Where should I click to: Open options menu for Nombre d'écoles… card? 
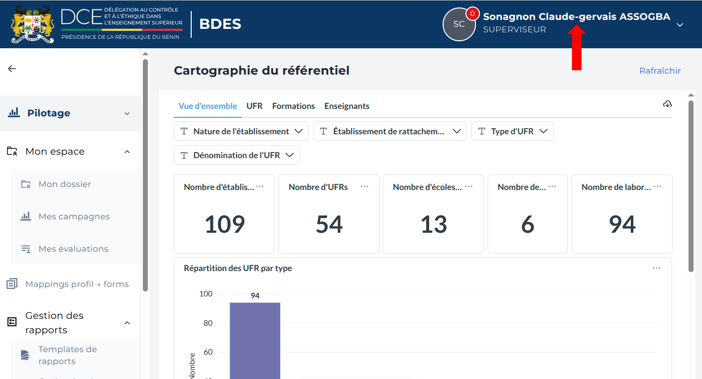click(x=469, y=187)
